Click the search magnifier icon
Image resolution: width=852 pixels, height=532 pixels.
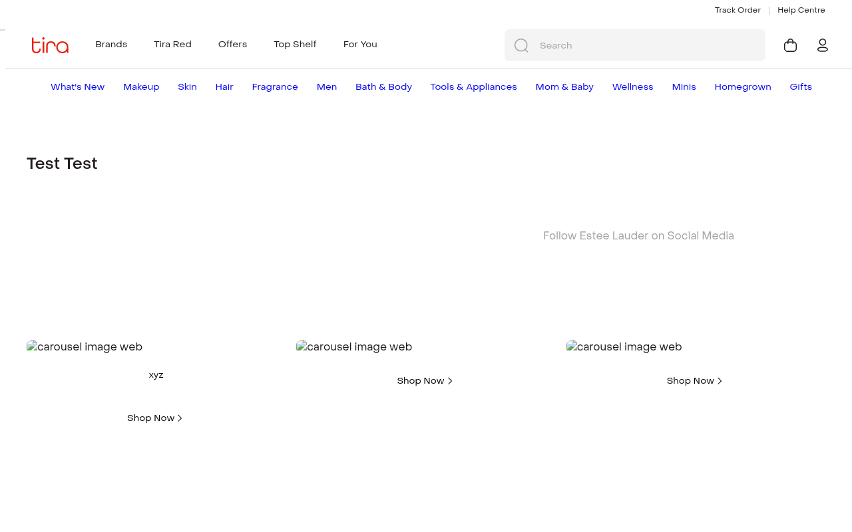pyautogui.click(x=521, y=45)
